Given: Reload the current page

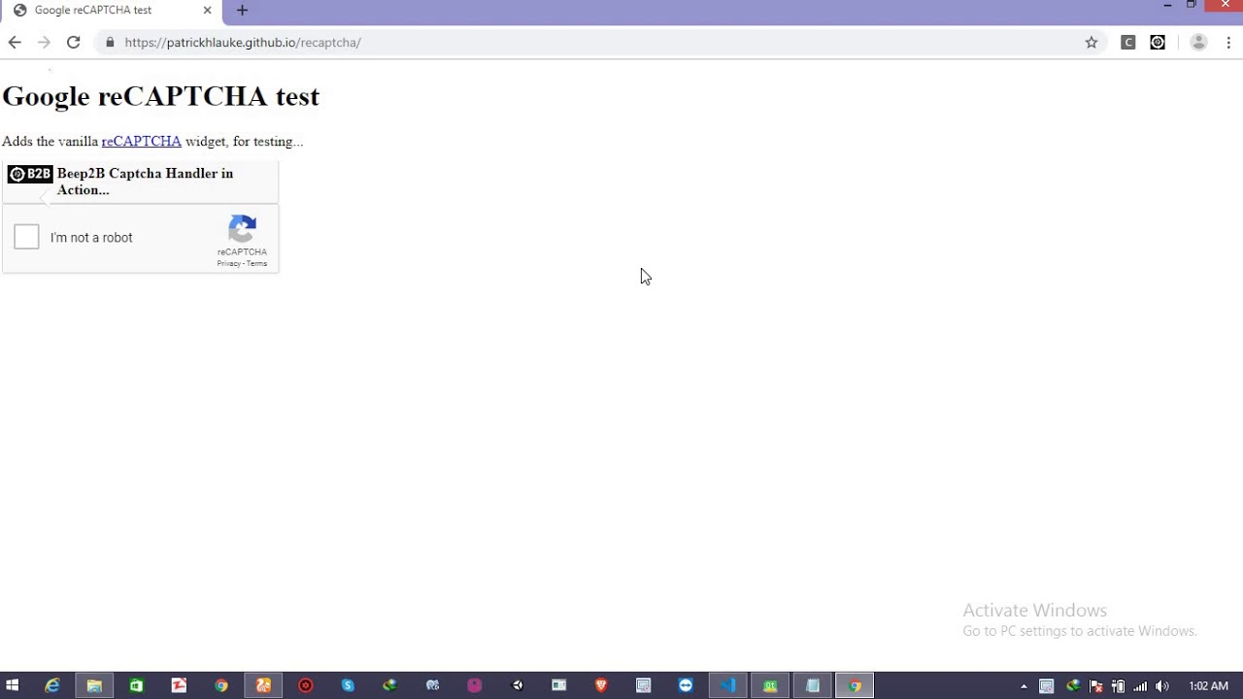Looking at the screenshot, I should tap(73, 42).
